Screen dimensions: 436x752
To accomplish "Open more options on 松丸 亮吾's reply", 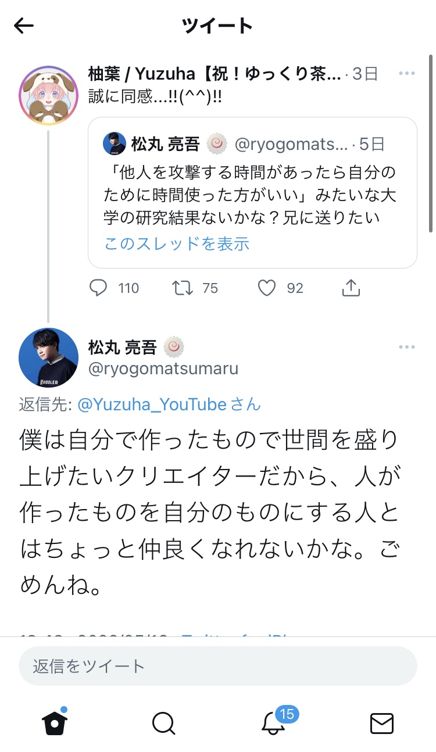I will (407, 348).
